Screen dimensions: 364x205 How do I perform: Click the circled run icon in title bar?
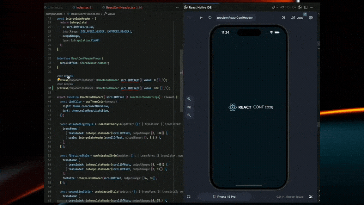[300, 8]
